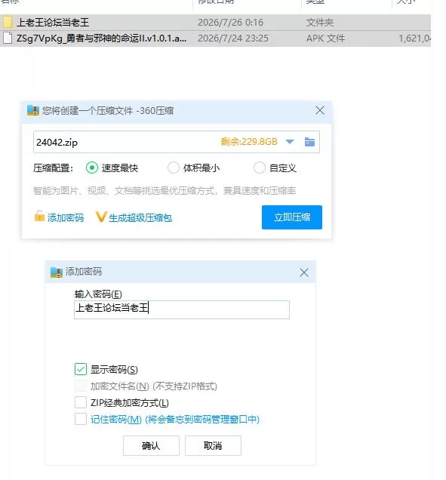446x480 pixels.
Task: Select the ZSg7VpKg_勇者与邪神的命运II file name
Action: [101, 38]
